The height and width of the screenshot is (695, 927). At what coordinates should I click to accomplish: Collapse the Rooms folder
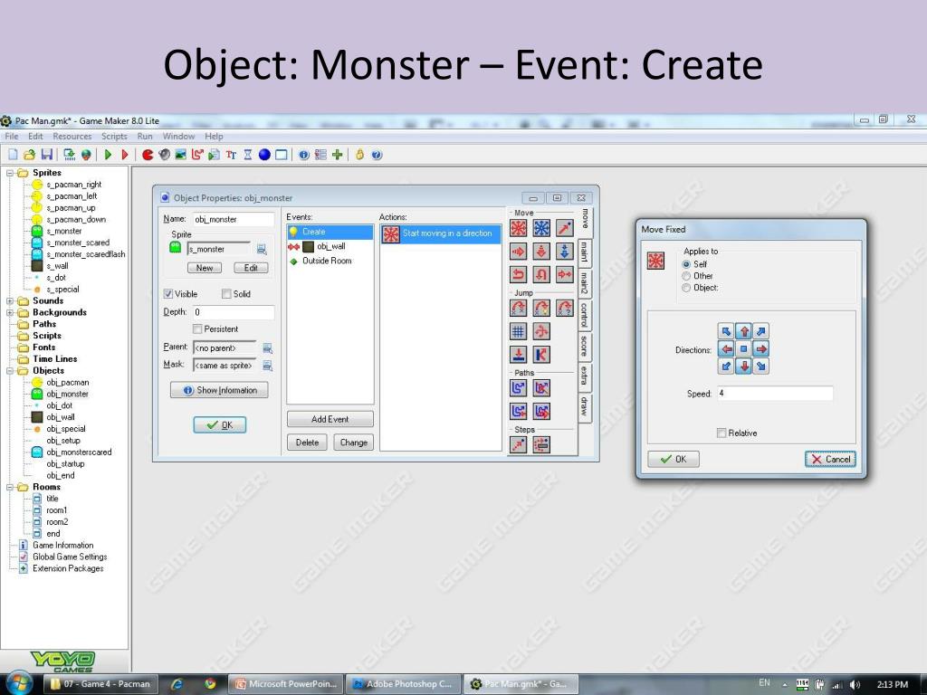(10, 488)
